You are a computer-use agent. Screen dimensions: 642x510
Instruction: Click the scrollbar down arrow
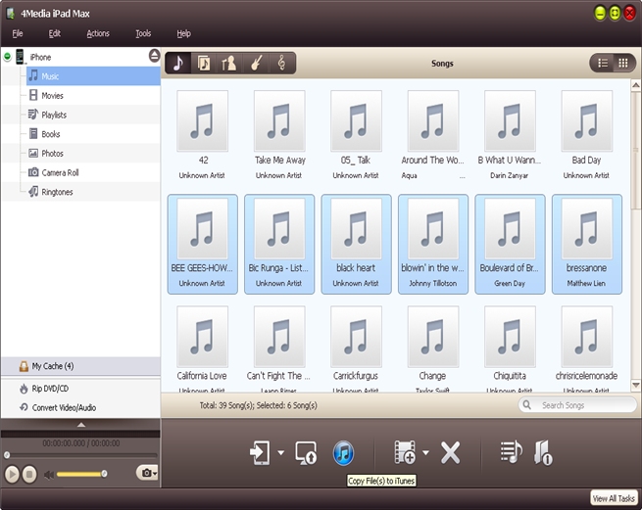pos(635,385)
